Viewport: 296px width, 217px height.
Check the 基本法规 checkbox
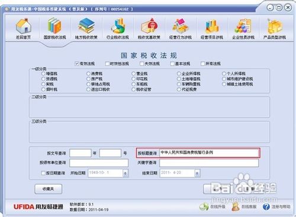(x=172, y=64)
